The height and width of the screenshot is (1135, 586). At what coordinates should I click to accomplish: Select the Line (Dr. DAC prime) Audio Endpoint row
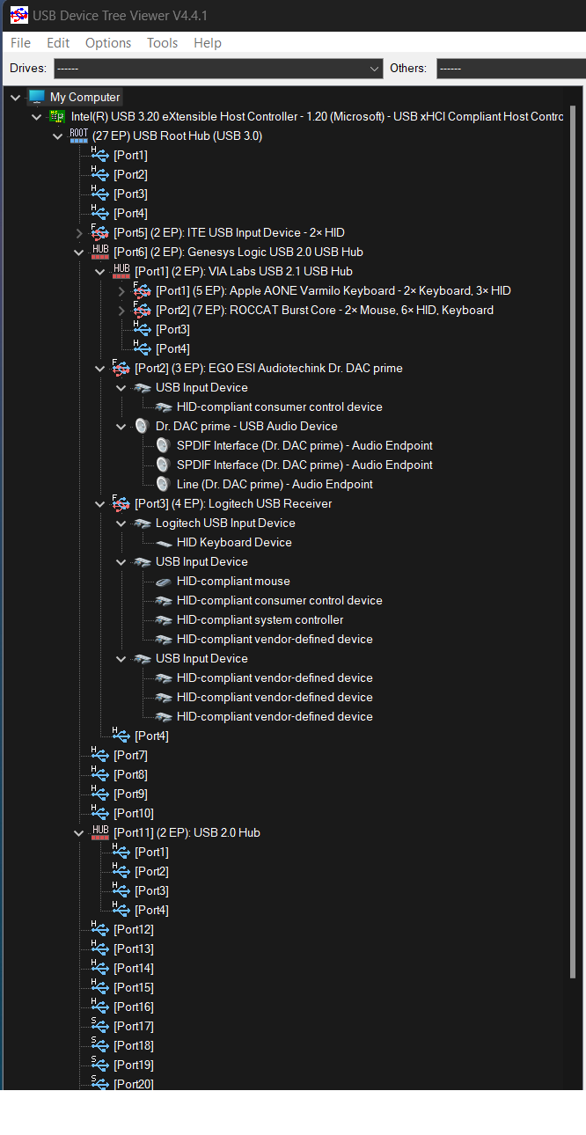click(275, 484)
